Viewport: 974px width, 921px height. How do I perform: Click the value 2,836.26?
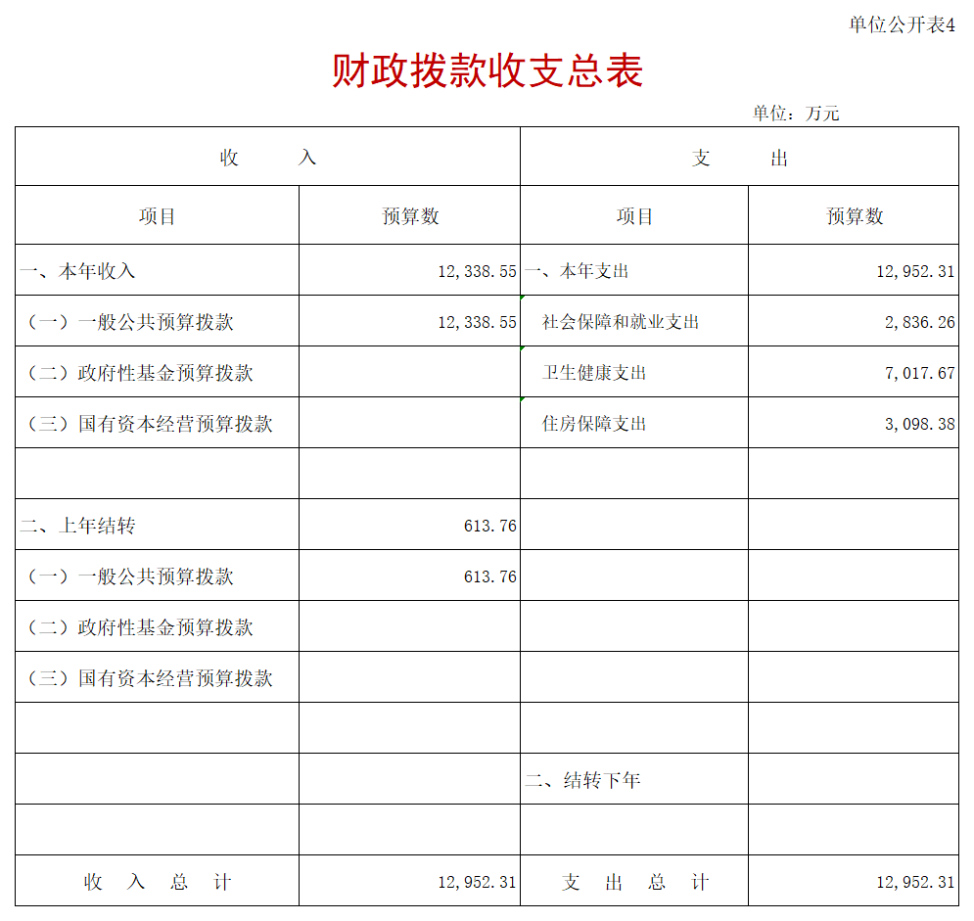919,322
